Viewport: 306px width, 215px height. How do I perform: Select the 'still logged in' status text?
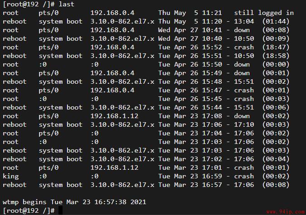[264, 13]
